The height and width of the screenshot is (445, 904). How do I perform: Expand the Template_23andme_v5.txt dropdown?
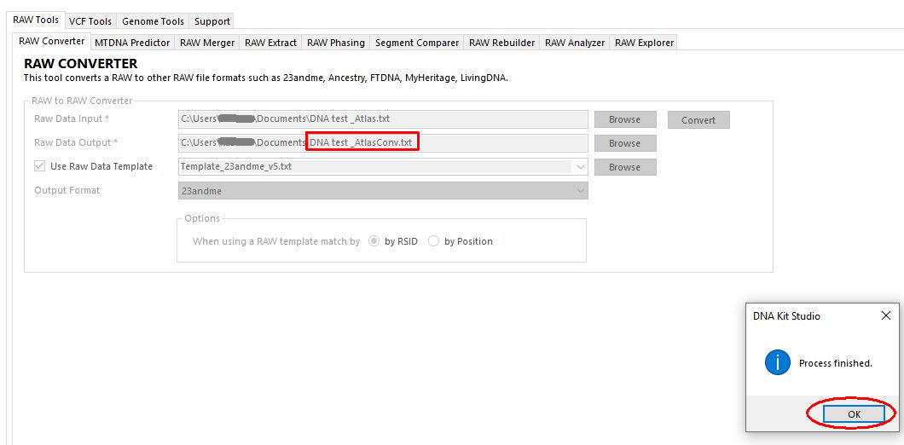[581, 167]
